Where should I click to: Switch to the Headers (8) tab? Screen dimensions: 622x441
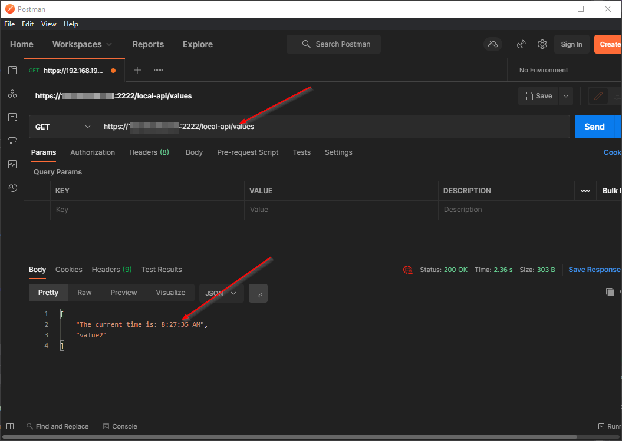149,152
